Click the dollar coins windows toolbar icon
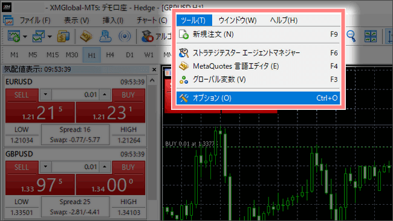 (63, 36)
